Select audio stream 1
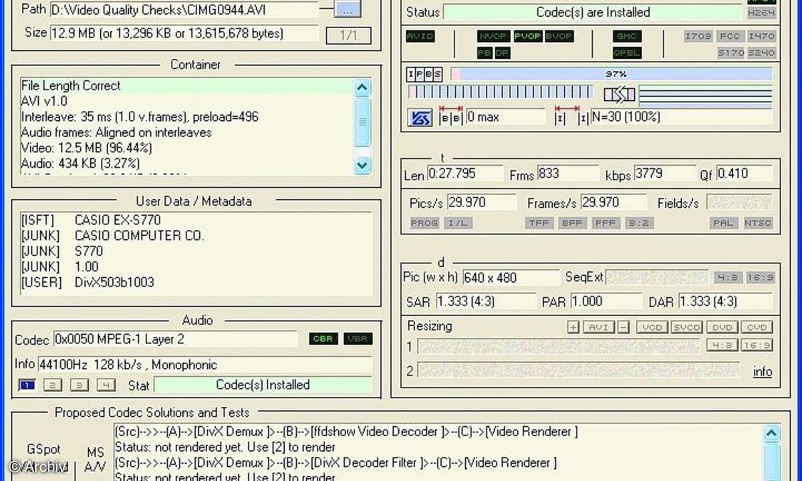Screen dimensions: 802x481 point(27,385)
